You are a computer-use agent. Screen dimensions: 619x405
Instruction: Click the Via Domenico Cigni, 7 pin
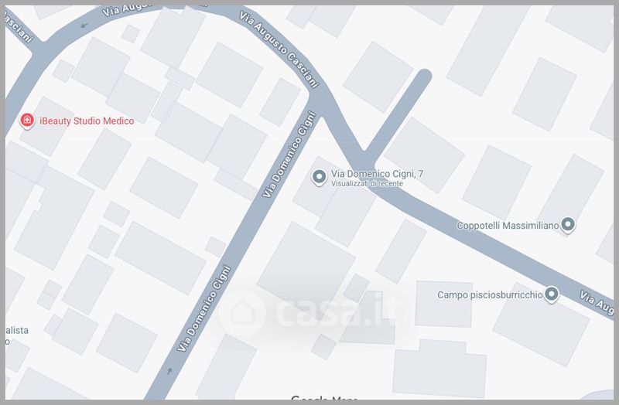319,177
